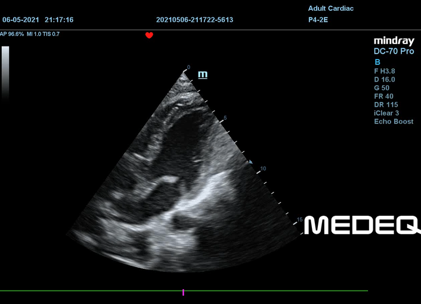The image size is (421, 304).
Task: Click the red heart icon
Action: pyautogui.click(x=149, y=35)
